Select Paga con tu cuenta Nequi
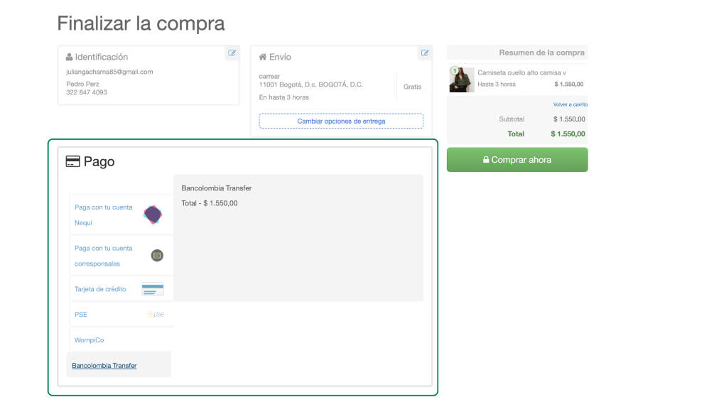 pos(104,215)
